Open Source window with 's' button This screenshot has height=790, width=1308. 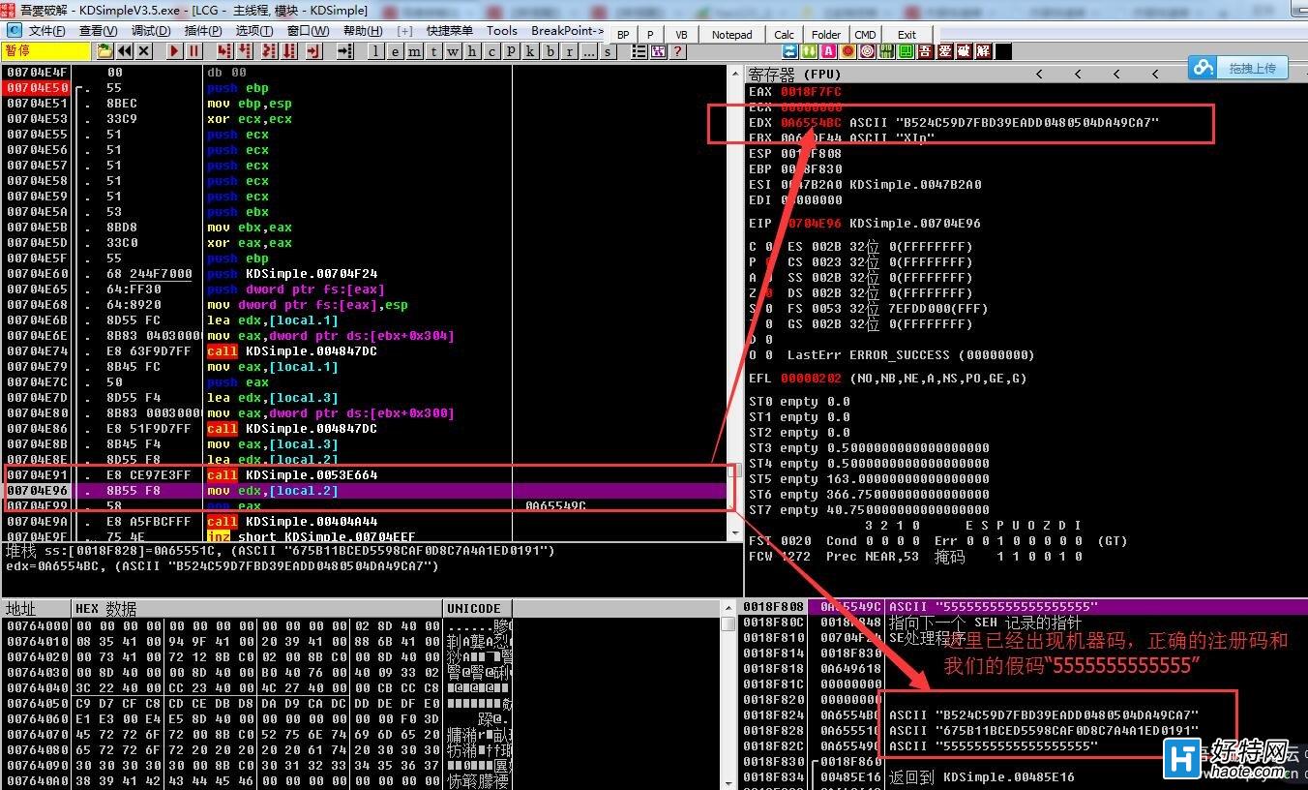608,51
